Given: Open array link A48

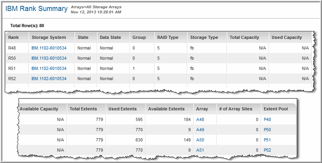Looking at the screenshot, I should point(201,119).
